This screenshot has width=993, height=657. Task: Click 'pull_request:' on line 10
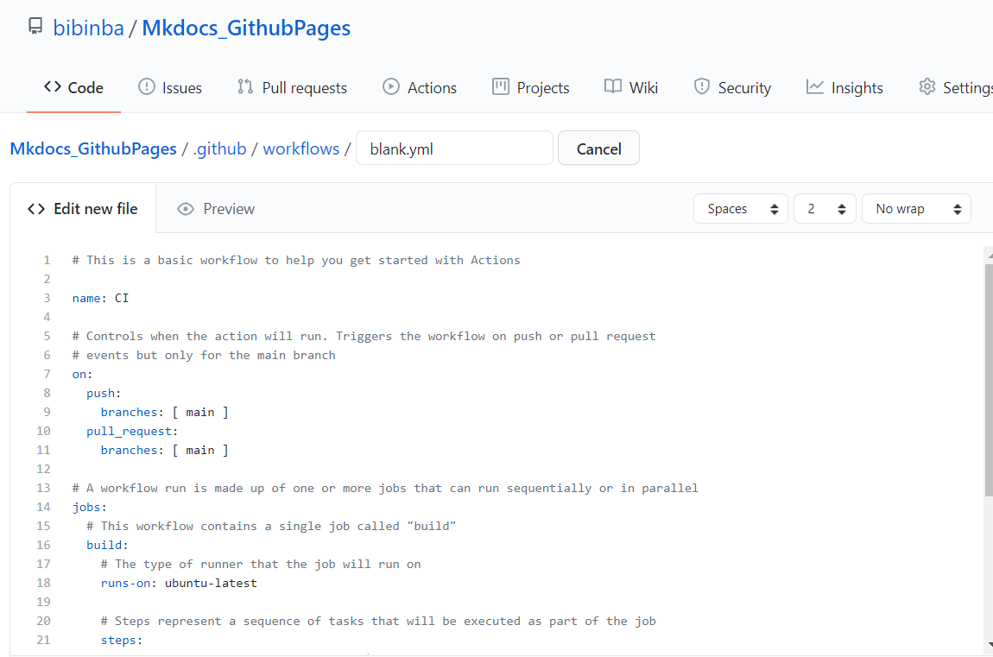coord(132,431)
